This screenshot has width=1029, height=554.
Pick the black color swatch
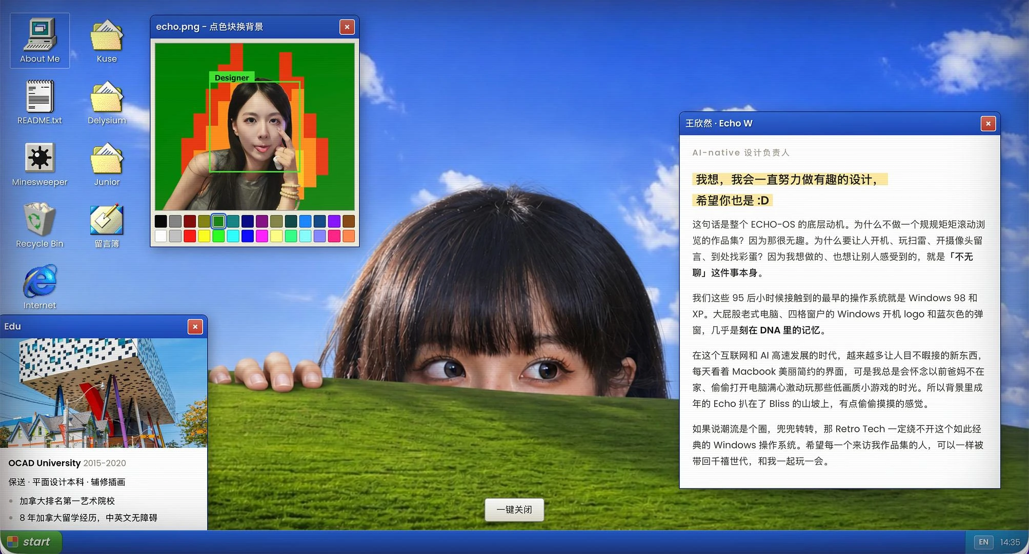click(x=161, y=221)
